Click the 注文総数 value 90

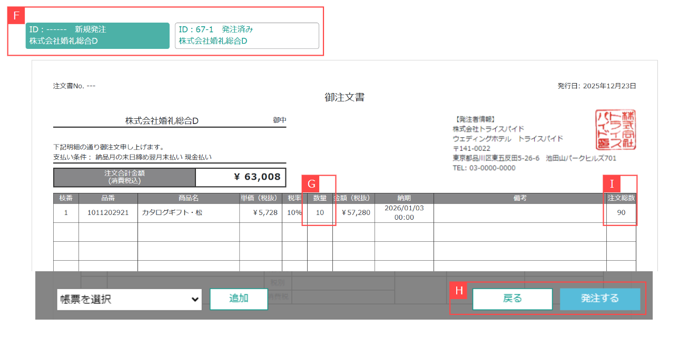621,213
